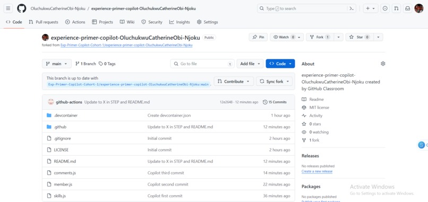This screenshot has width=428, height=202.
Task: Open the .devcontainer folder
Action: point(65,115)
